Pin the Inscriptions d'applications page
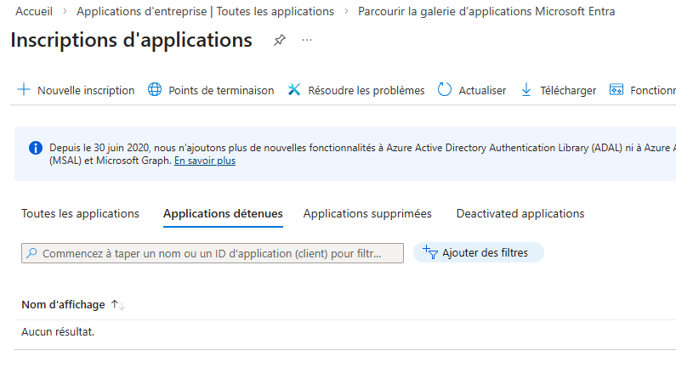Viewport: 676px width, 367px height. click(279, 41)
